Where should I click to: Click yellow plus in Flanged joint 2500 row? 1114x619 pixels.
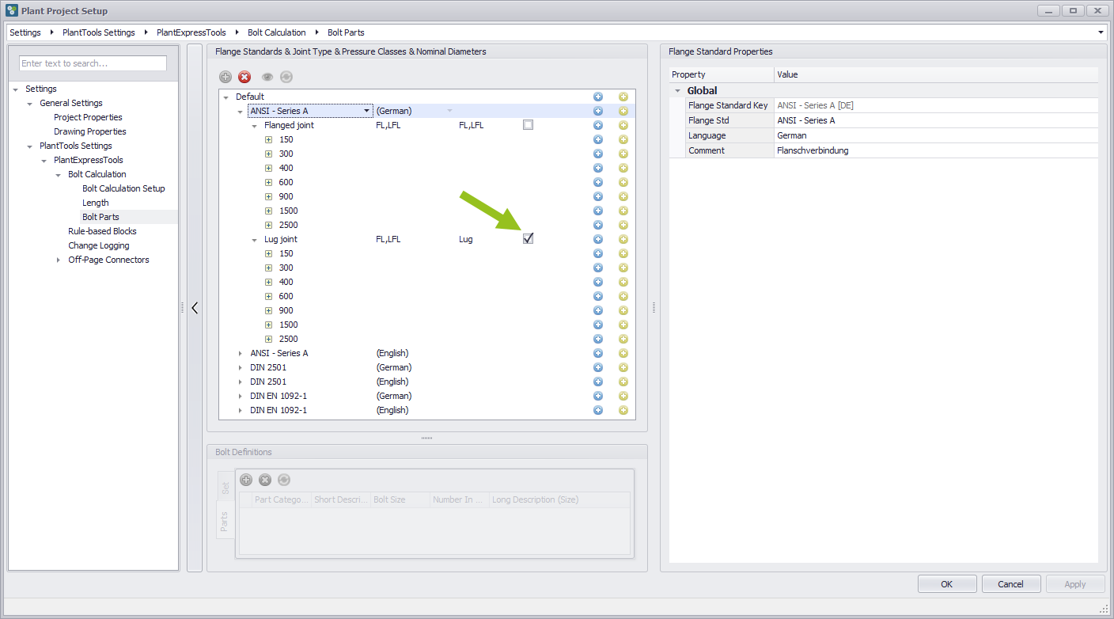pos(623,225)
